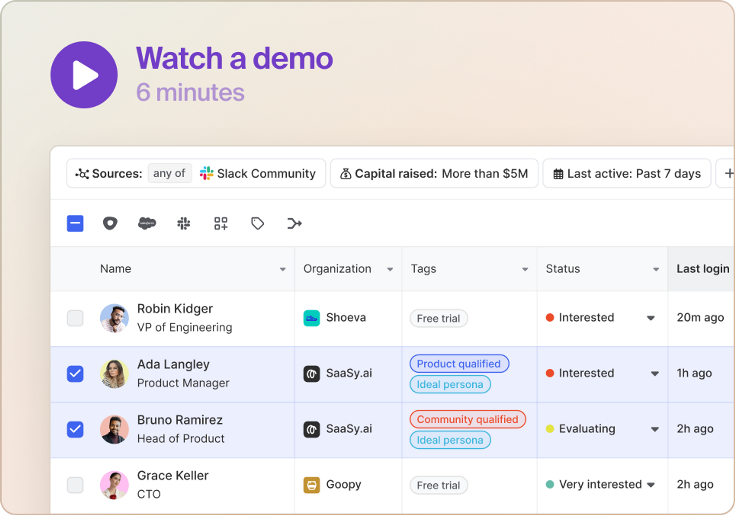Image resolution: width=735 pixels, height=515 pixels.
Task: Check Grace Keller's row checkbox
Action: [75, 485]
